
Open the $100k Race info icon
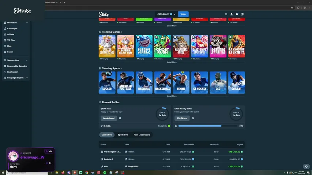pos(120,118)
